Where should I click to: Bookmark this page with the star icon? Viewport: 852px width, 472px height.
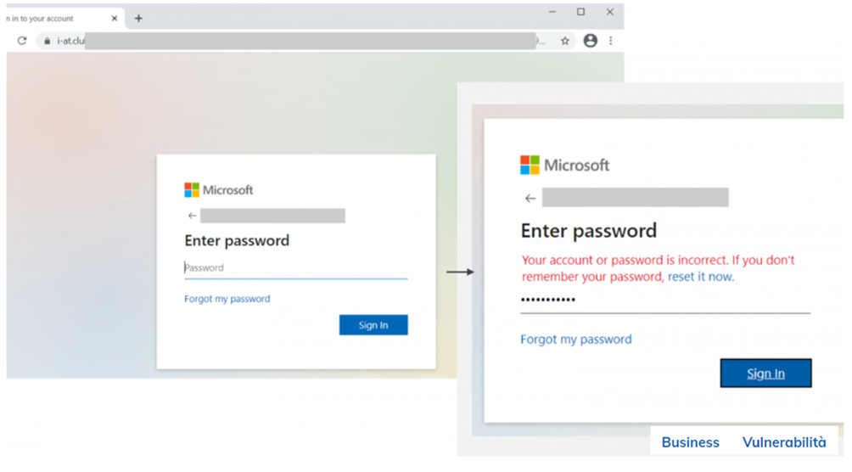click(565, 41)
